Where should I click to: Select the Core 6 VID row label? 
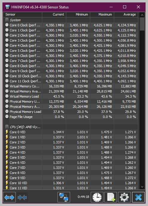tap(17, 163)
